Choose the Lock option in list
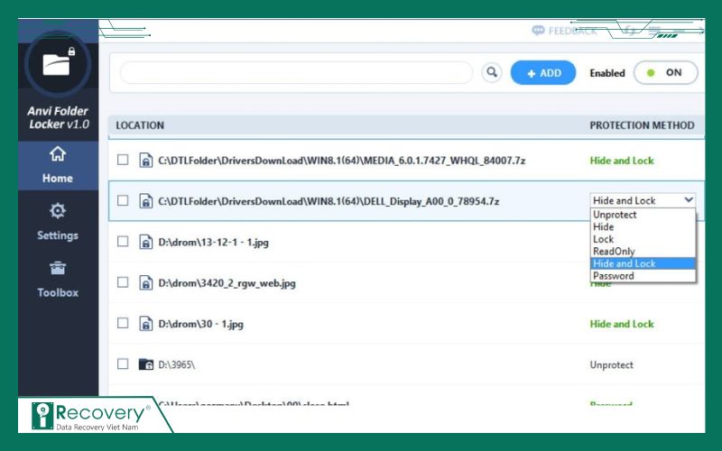Viewport: 722px width, 451px height. tap(603, 239)
